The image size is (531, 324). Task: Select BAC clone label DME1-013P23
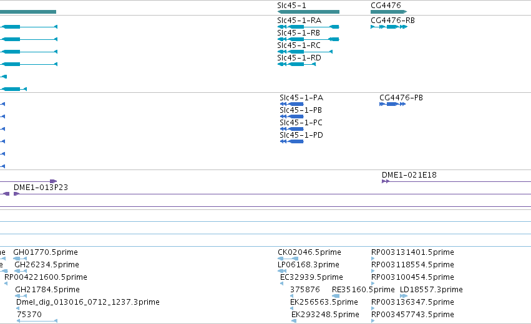coord(41,188)
